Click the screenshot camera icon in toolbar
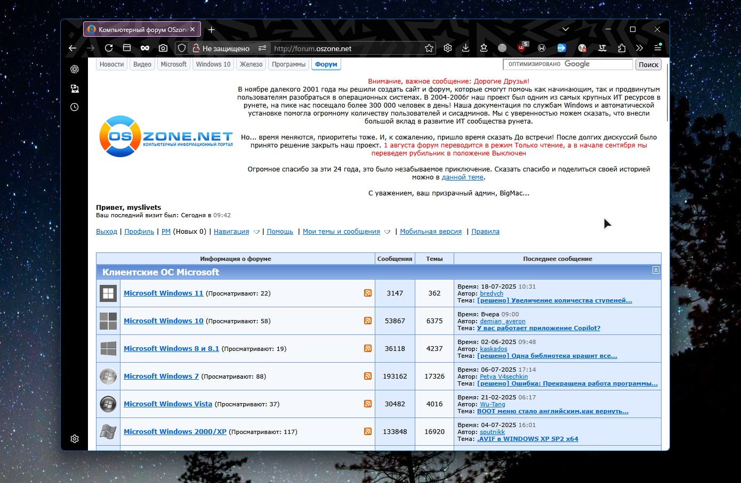The width and height of the screenshot is (741, 483). (163, 48)
